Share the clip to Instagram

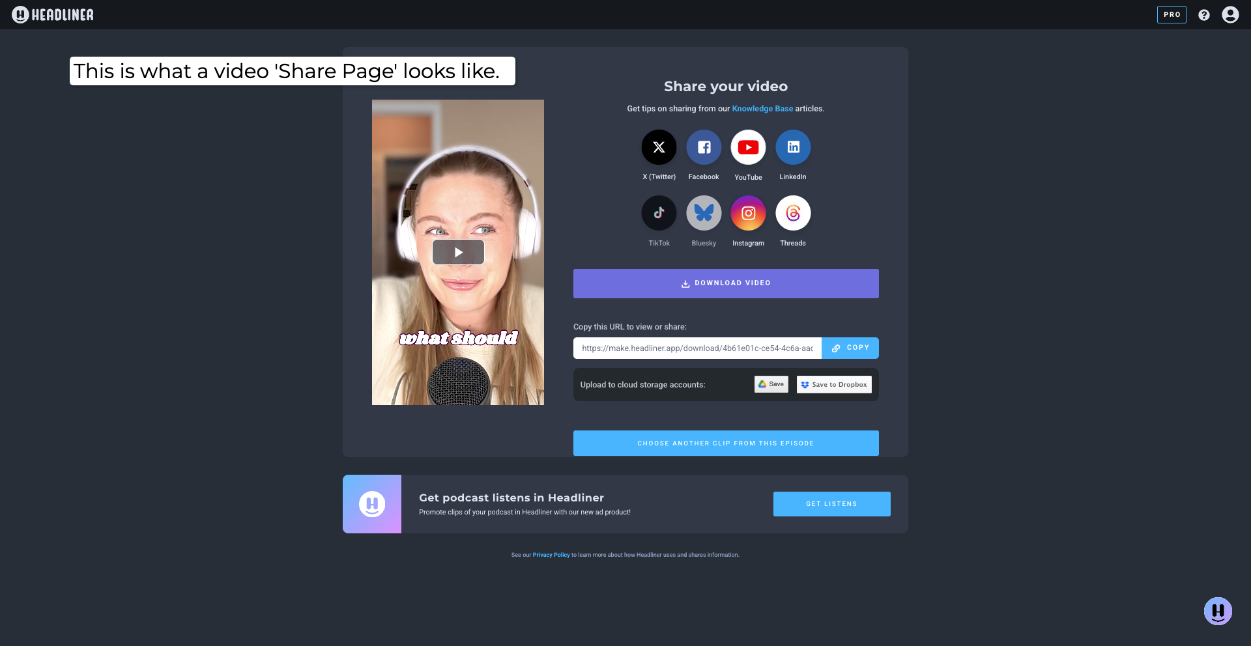[x=748, y=213]
